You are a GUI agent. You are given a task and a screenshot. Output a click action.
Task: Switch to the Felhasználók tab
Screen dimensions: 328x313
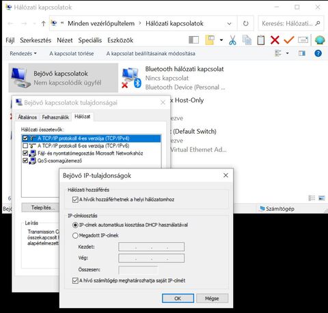coord(55,117)
